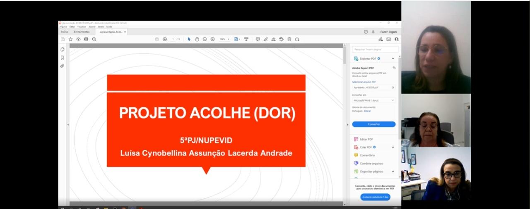530x209 pixels.
Task: Click the sign document icon
Action: pos(273,39)
